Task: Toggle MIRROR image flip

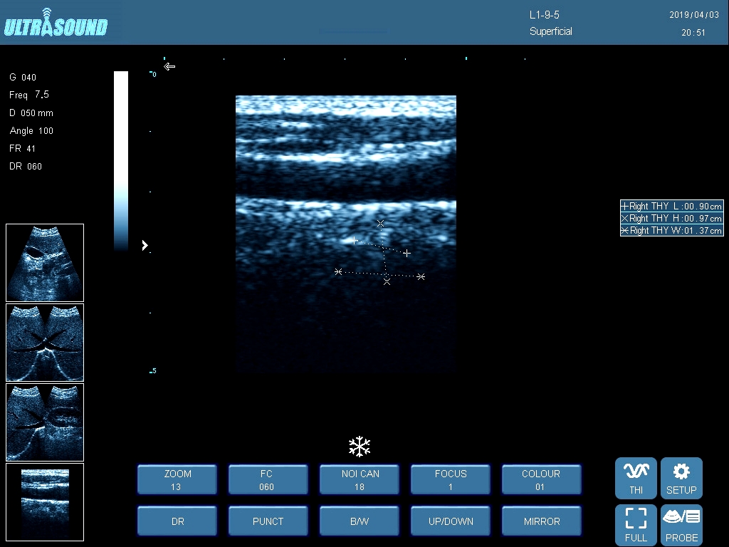Action: pos(542,521)
